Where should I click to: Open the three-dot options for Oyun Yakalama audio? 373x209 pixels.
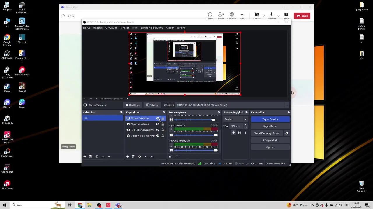coord(171,130)
